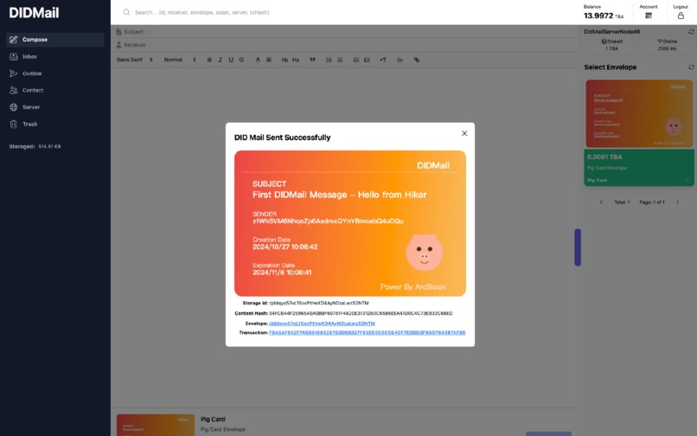
Task: Go to the previous envelope page
Action: point(601,202)
